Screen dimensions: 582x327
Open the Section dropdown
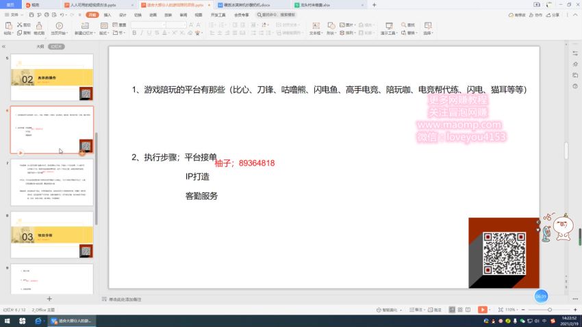[118, 33]
